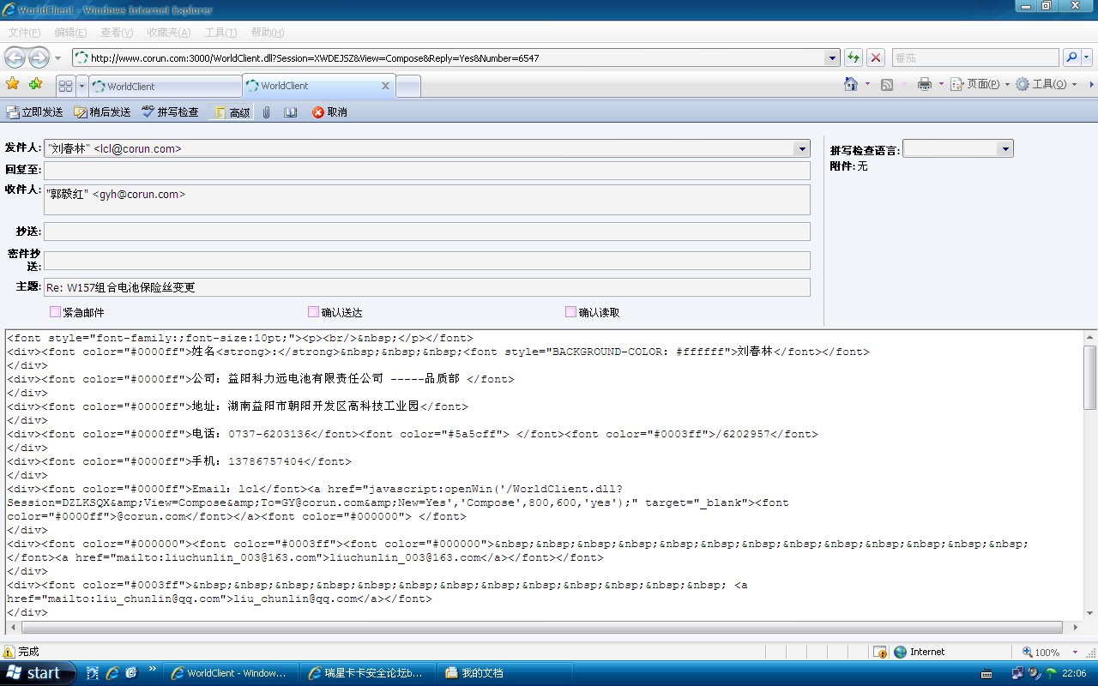Screen dimensions: 1098x686
Task: Open a new blank tab
Action: pyautogui.click(x=408, y=86)
